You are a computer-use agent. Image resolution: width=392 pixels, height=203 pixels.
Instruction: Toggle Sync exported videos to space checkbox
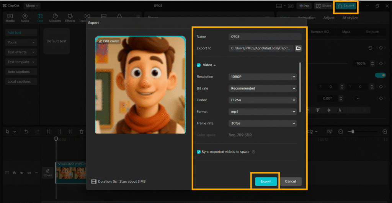pos(199,152)
